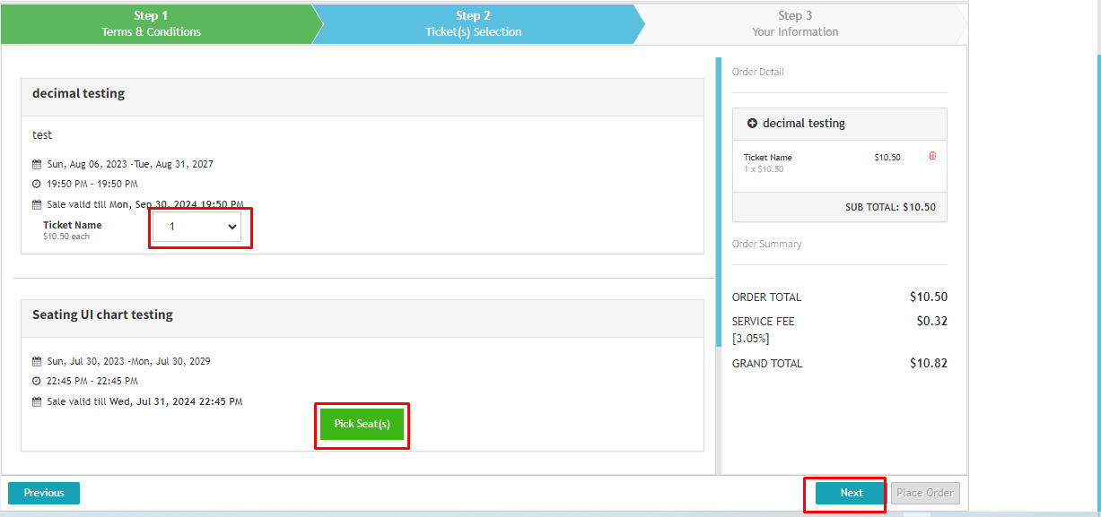
Task: Select the 'Seating UI chart testing' heading
Action: click(x=102, y=315)
